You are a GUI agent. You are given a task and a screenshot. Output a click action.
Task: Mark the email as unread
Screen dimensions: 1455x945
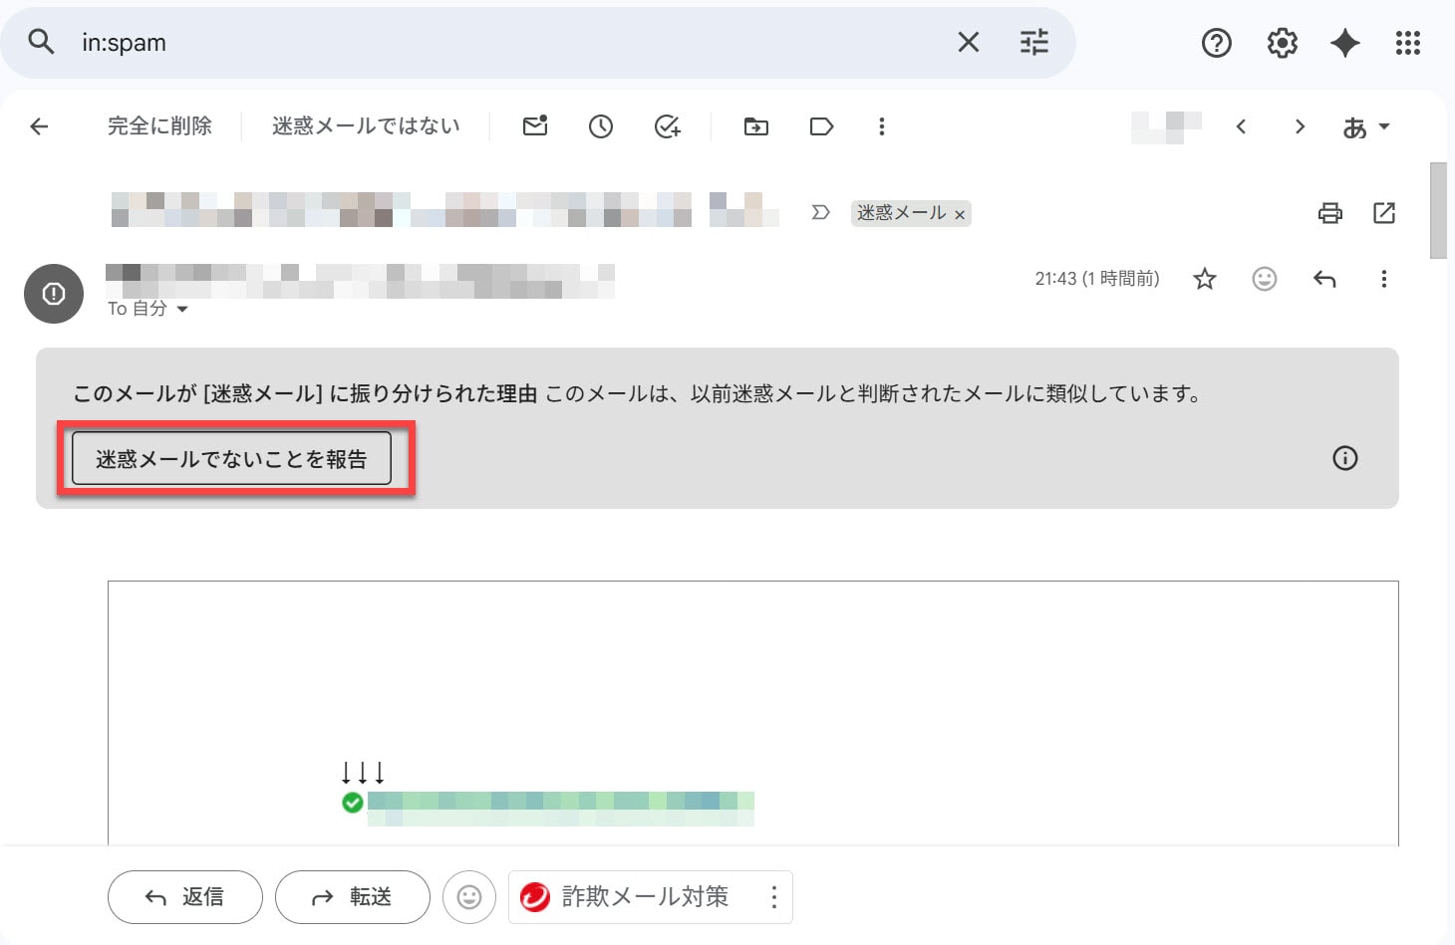click(x=535, y=126)
